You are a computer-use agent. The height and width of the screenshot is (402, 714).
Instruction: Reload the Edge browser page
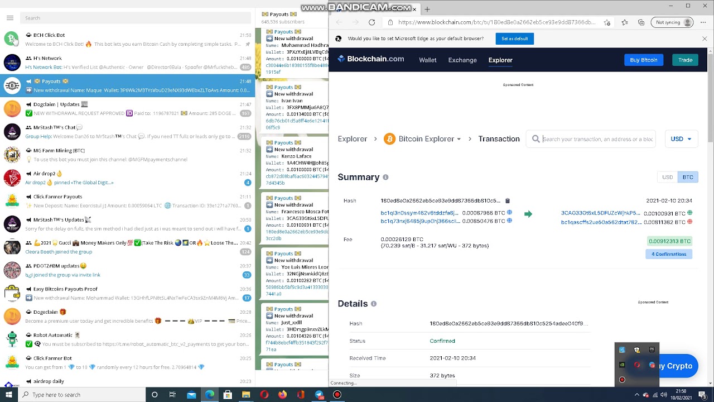point(372,22)
